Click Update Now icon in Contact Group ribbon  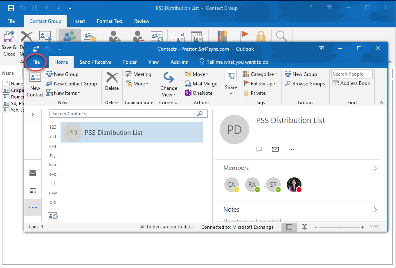tap(157, 36)
